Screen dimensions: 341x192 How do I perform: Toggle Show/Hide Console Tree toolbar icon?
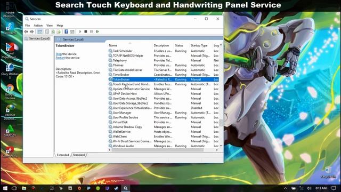(40, 31)
